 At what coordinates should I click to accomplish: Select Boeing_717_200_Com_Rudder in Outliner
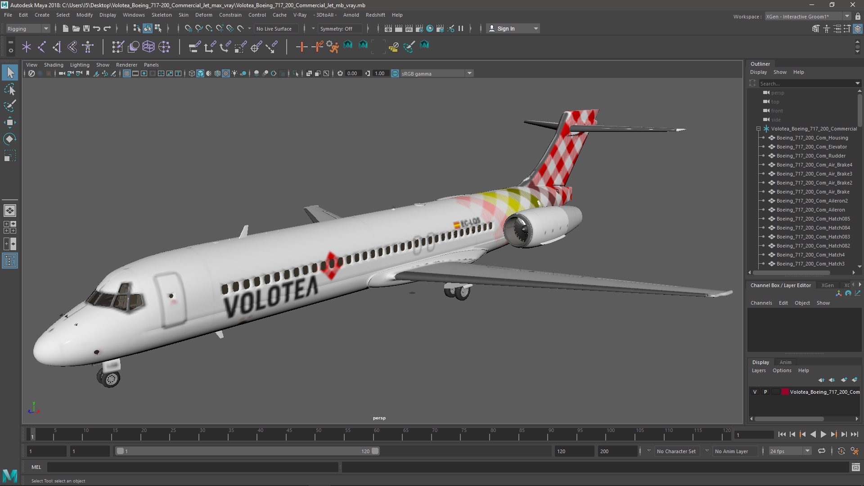(810, 156)
